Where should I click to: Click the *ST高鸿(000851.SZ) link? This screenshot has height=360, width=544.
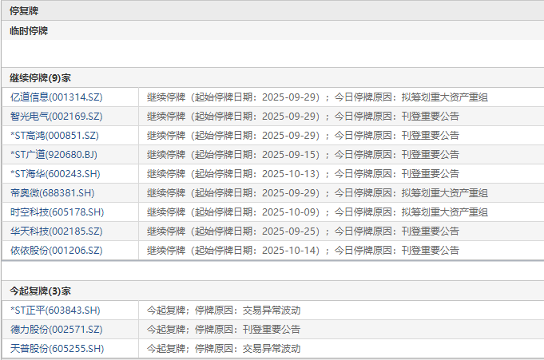(55, 135)
